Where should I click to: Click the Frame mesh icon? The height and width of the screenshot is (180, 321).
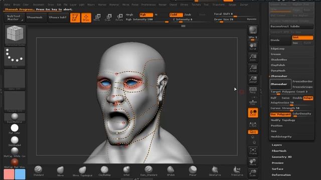(x=253, y=151)
